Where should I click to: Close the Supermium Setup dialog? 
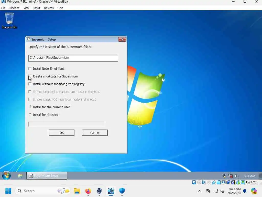pyautogui.click(x=122, y=39)
